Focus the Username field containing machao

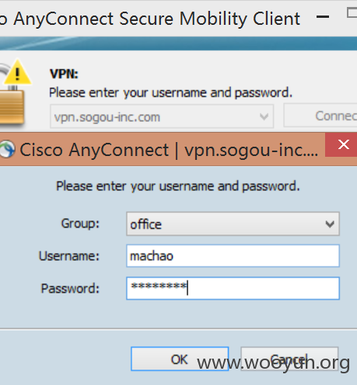click(233, 256)
